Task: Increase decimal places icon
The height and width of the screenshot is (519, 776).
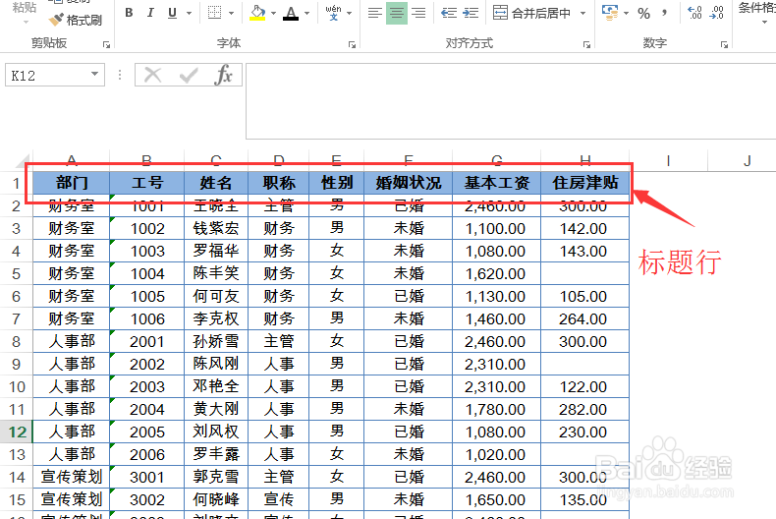Action: [x=695, y=13]
